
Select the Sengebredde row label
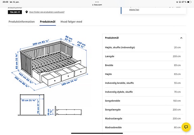(113, 101)
